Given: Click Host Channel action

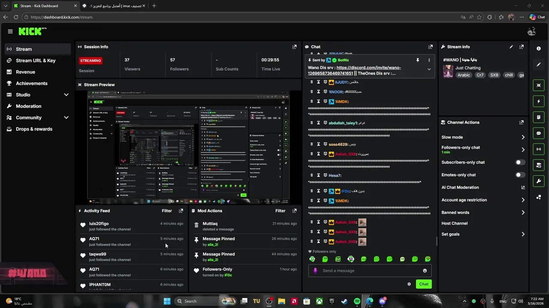Looking at the screenshot, I should (454, 223).
